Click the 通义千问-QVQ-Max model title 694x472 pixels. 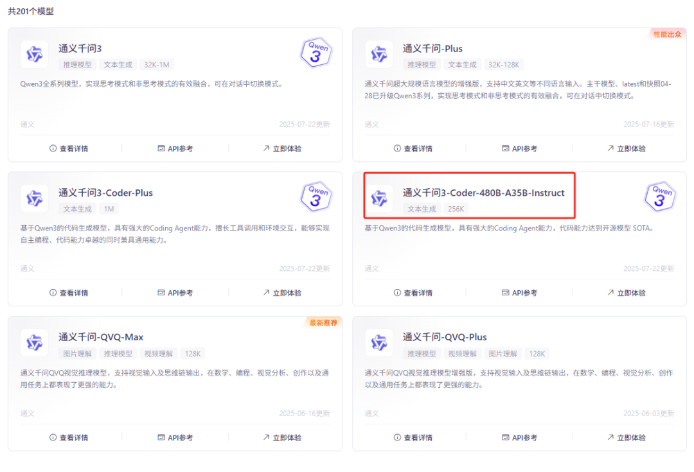point(101,337)
